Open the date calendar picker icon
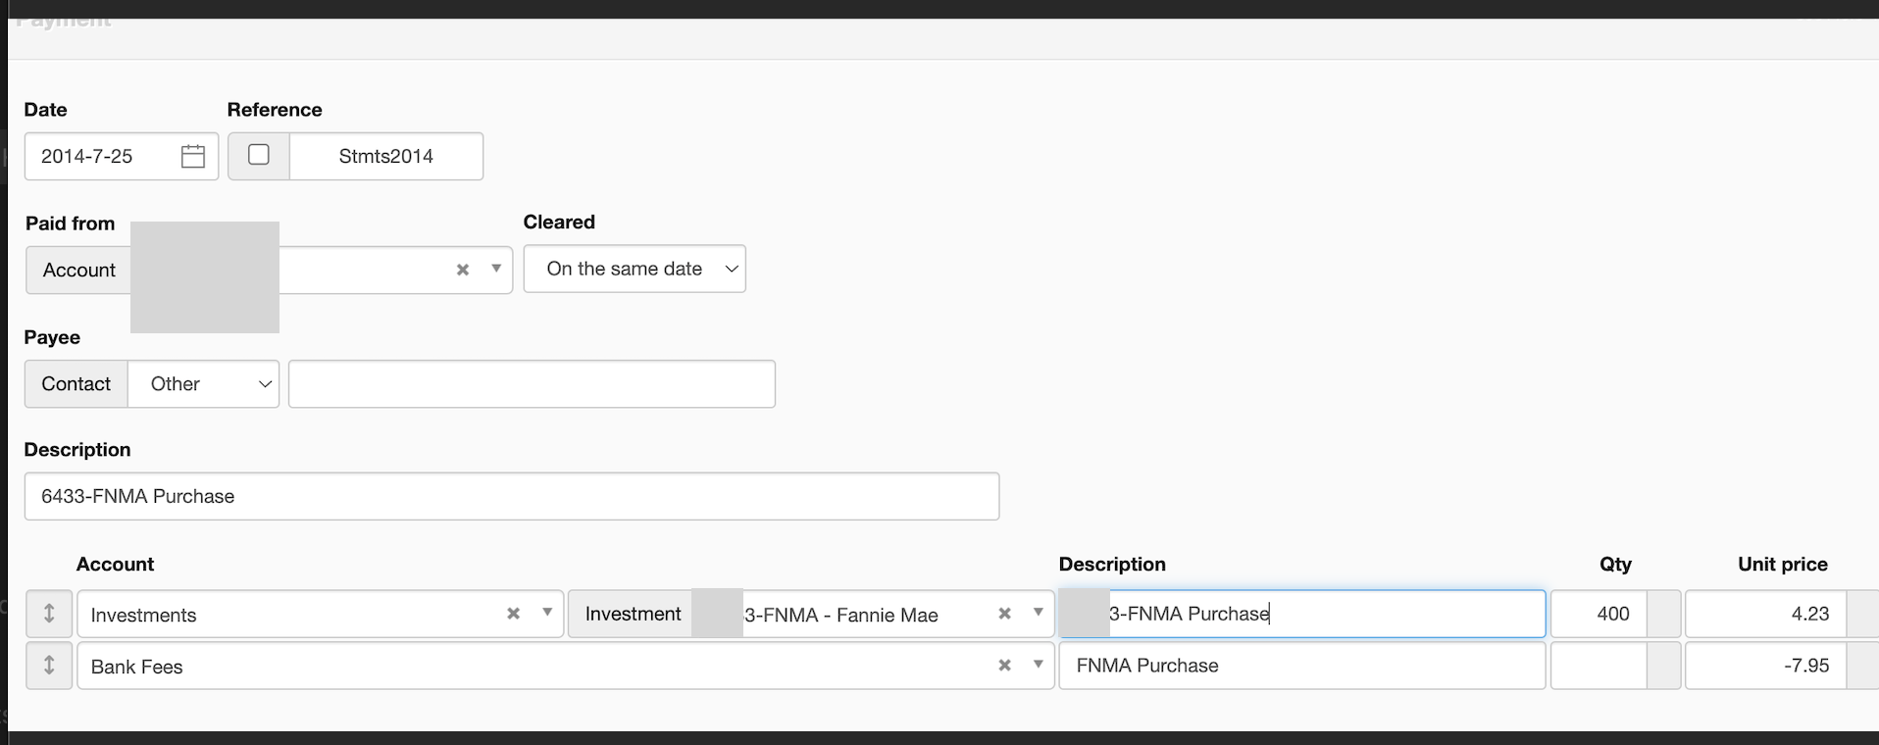This screenshot has height=745, width=1879. click(193, 156)
